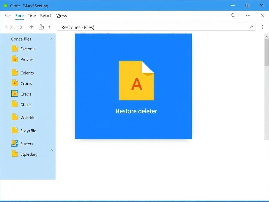Viewport: 269px width, 202px height.
Task: Click the back-forward double arrow icon
Action: coord(9,27)
